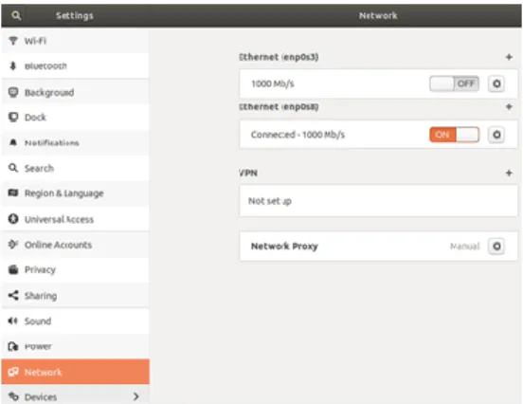Open Sound settings panel
The image size is (523, 404).
click(x=76, y=321)
